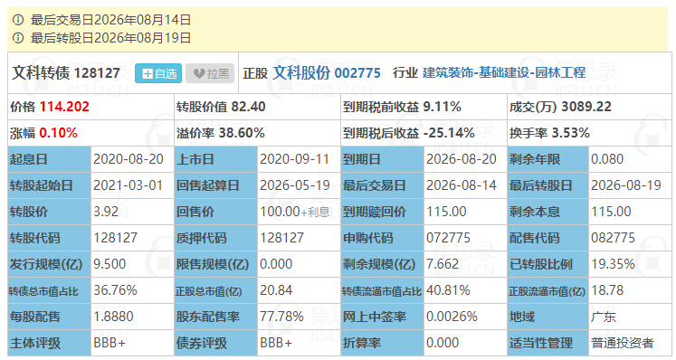Select 上市日 date 2020-09-11
676x360 pixels.
(x=294, y=159)
